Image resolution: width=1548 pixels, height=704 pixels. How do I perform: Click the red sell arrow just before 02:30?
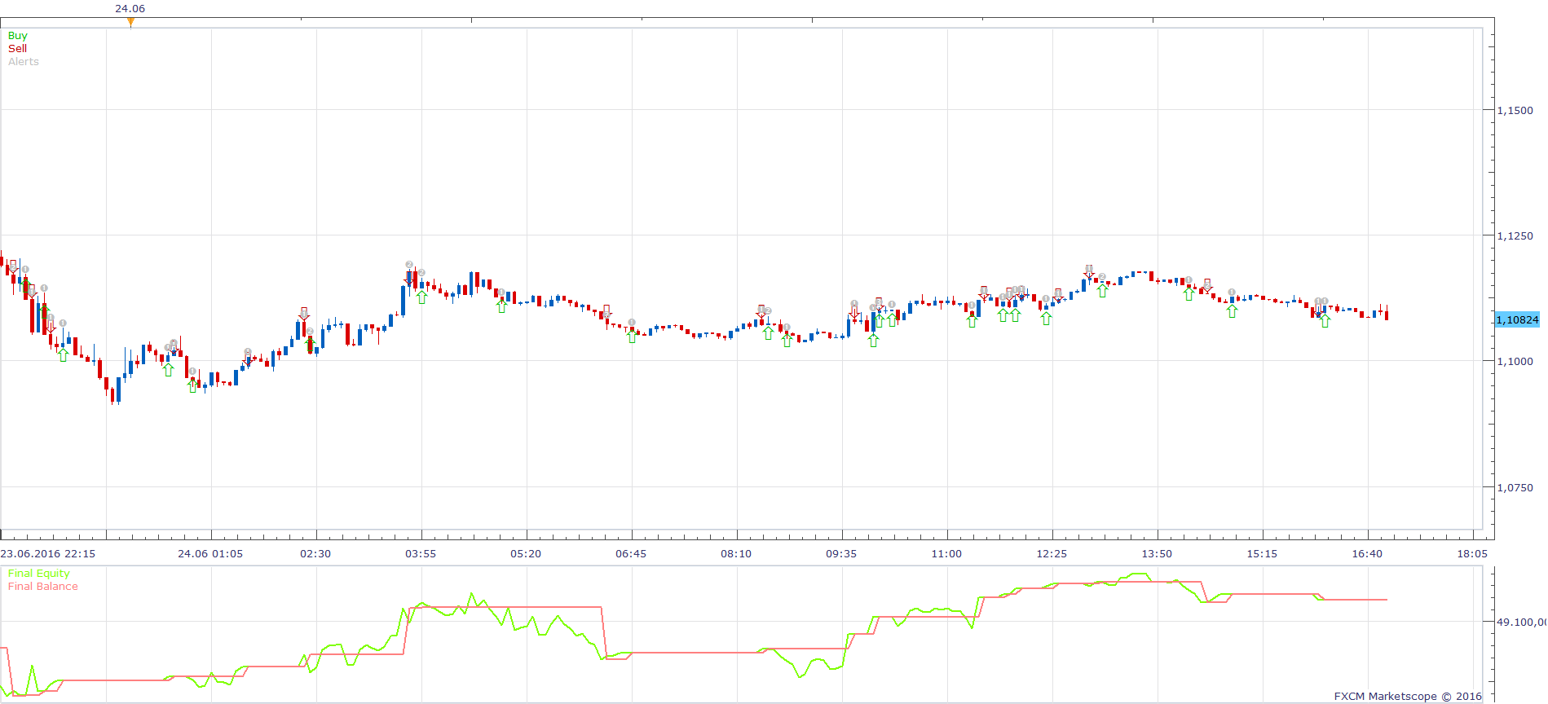pyautogui.click(x=304, y=314)
